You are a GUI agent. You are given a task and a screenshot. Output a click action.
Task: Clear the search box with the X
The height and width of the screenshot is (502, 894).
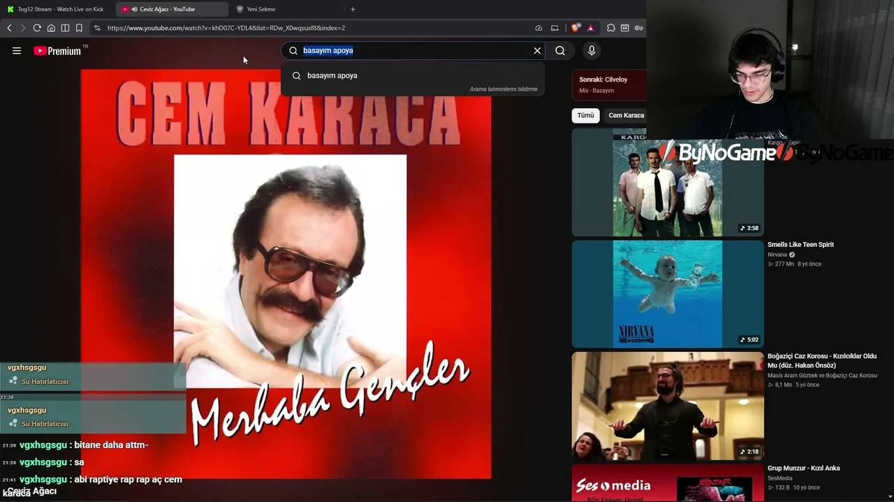(537, 50)
